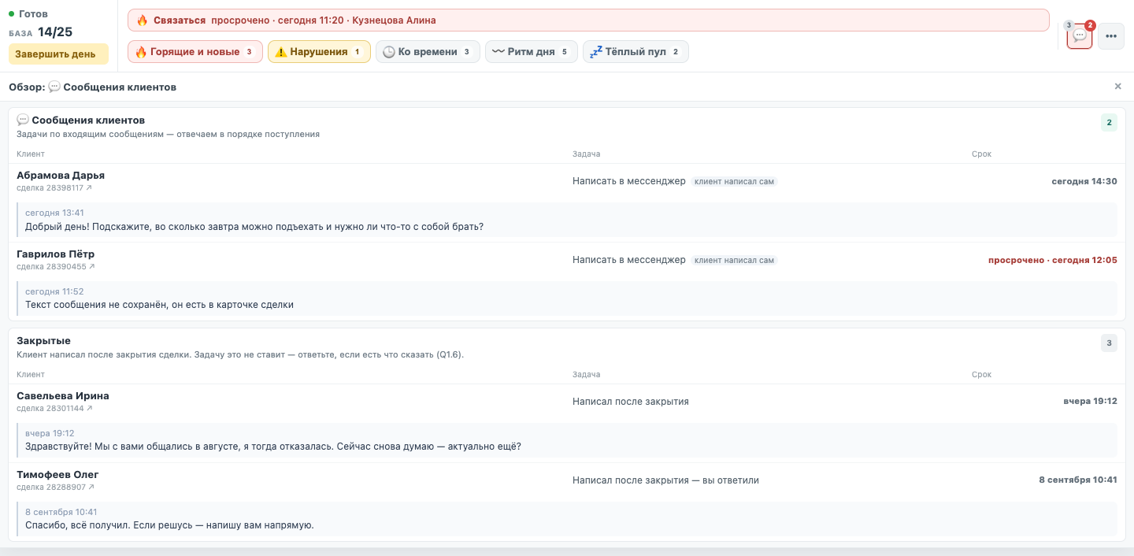Click "клиент написал сам" tag in Абрамова Дарья row
The width and height of the screenshot is (1134, 556).
[x=734, y=182]
